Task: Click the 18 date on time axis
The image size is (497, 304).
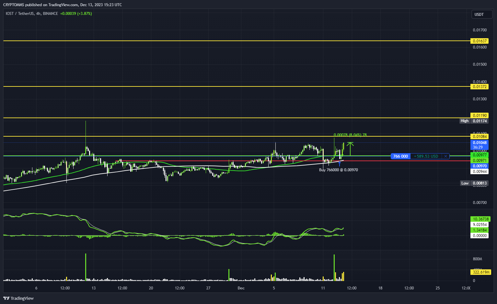Action: (x=380, y=288)
